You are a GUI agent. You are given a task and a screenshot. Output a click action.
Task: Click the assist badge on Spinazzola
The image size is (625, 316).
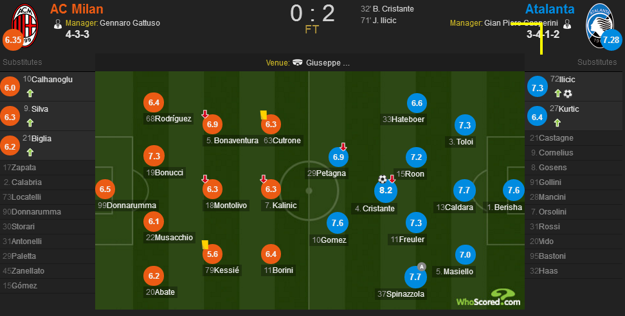click(422, 267)
